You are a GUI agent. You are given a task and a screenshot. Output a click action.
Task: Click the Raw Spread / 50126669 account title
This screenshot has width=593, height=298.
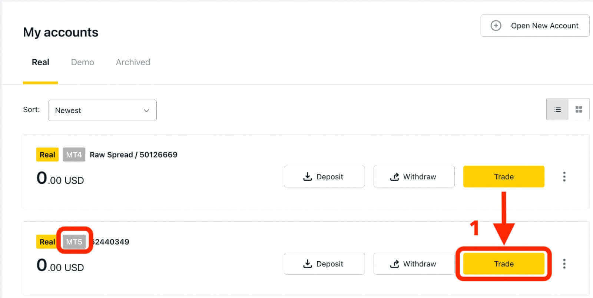click(x=133, y=155)
